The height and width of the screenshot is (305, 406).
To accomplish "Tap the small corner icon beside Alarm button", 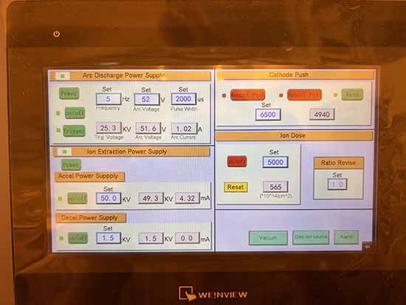I will point(368,247).
